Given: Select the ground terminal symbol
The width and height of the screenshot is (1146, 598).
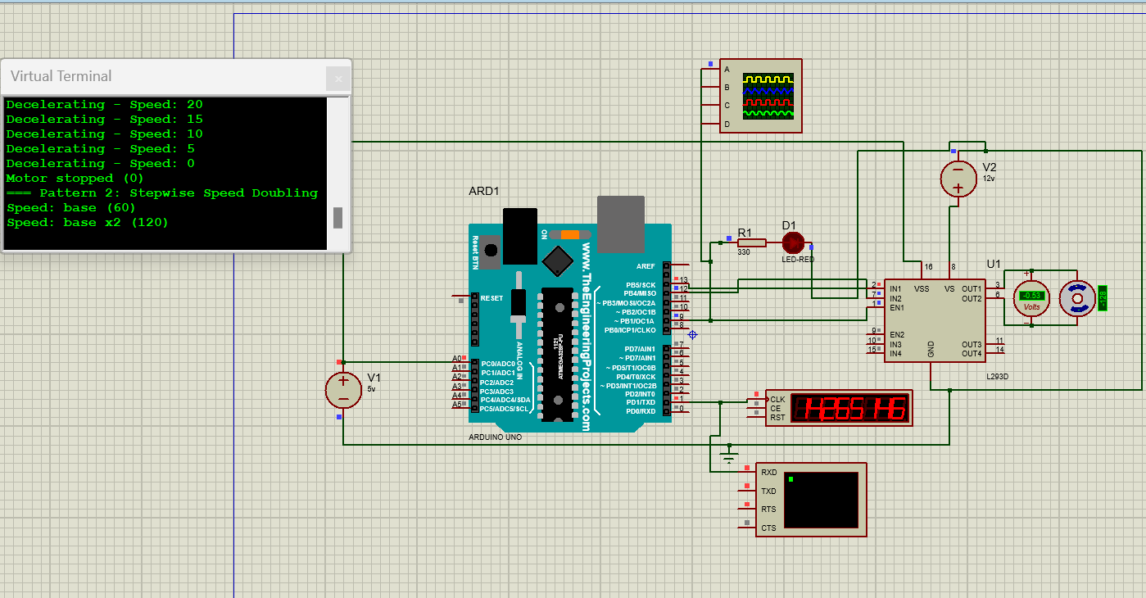Looking at the screenshot, I should 729,455.
